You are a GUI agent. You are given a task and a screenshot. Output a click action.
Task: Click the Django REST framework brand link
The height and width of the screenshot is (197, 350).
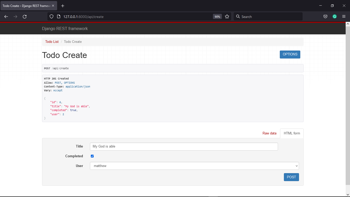coord(65,28)
